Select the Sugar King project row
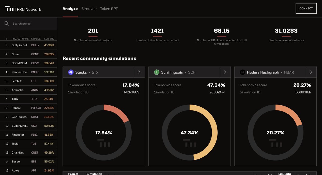 (x=28, y=126)
